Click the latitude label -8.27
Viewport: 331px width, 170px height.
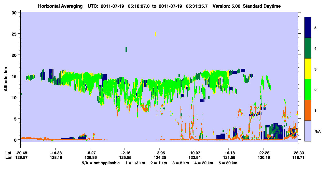point(90,153)
